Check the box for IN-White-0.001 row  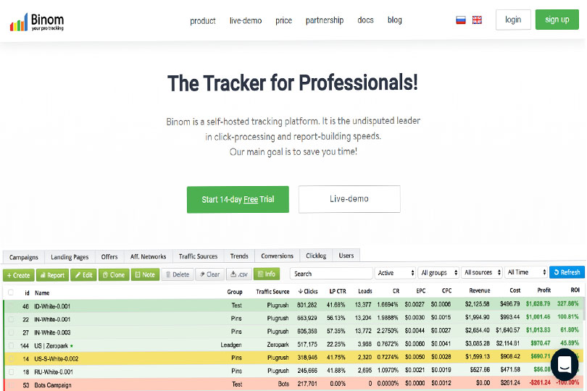[11, 319]
